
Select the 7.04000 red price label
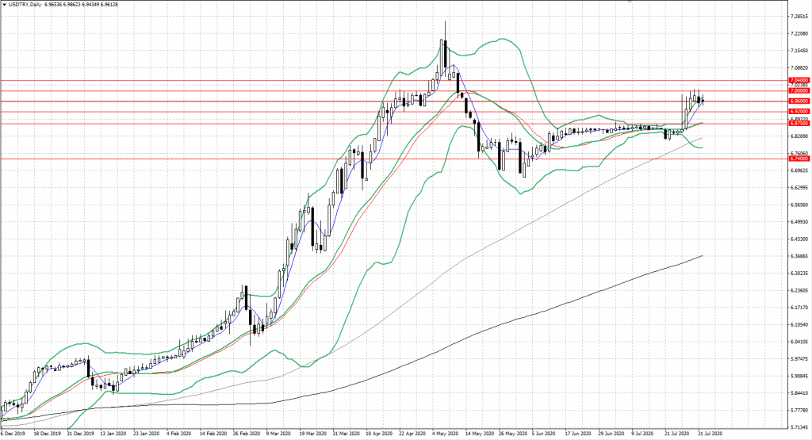pos(799,81)
